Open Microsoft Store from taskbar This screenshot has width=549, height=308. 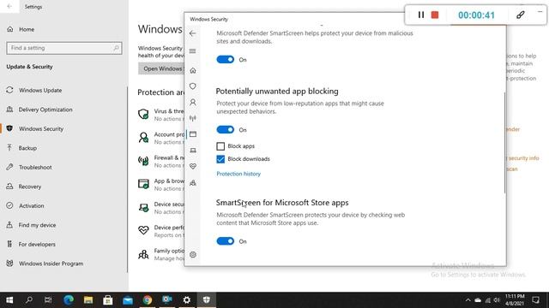tap(108, 300)
